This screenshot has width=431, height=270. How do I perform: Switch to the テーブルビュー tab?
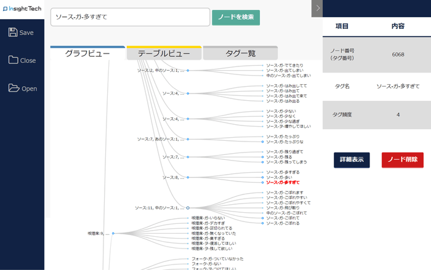click(164, 54)
